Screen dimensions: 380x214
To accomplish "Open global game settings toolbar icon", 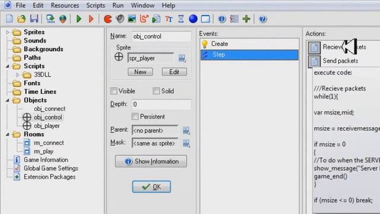I will click(234, 18).
